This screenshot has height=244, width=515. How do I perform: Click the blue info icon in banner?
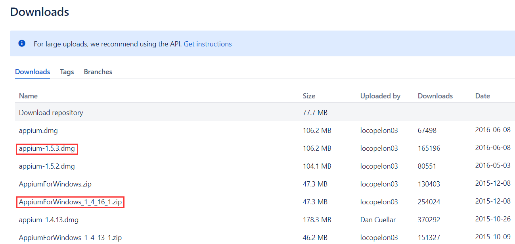coord(22,44)
